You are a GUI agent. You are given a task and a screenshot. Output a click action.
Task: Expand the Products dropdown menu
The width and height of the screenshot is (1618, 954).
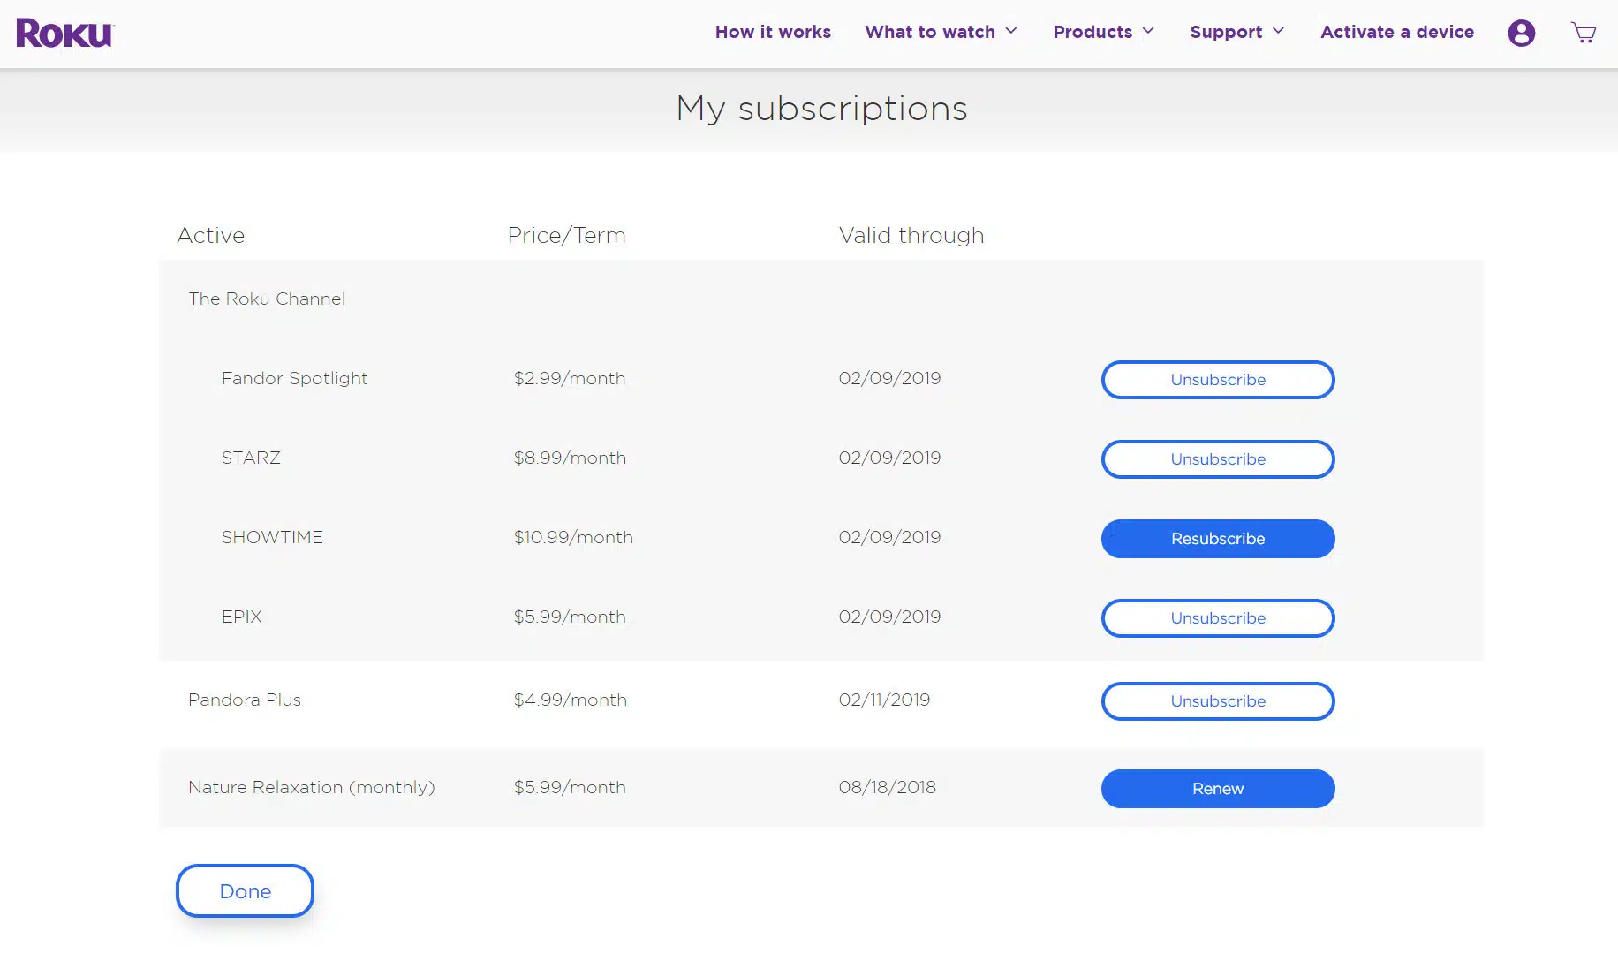[x=1103, y=32]
